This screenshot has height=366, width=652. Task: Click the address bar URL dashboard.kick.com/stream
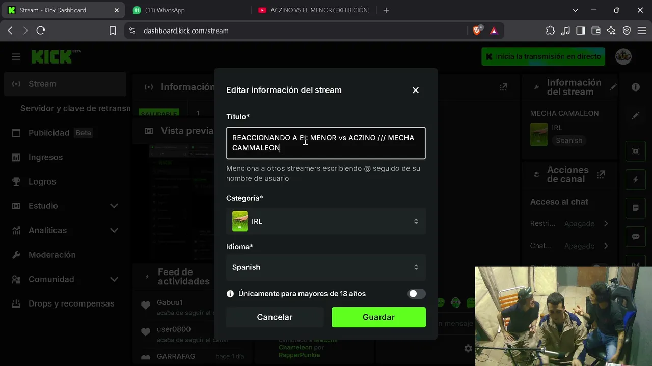(x=186, y=30)
